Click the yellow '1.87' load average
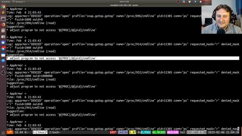 (x=133, y=132)
